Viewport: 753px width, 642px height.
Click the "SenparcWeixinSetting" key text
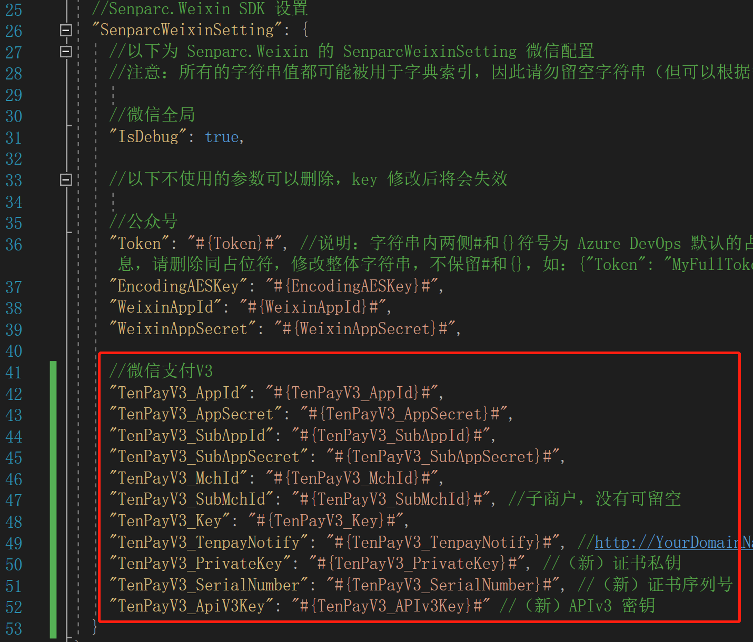click(187, 30)
